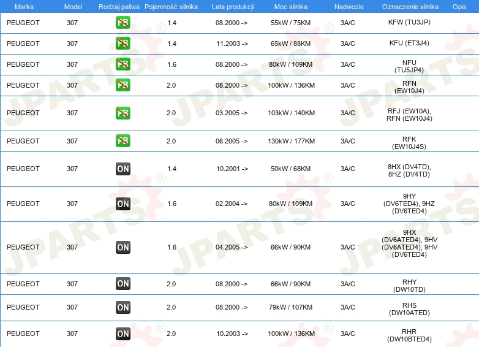
Task: Click model 307 in the RHS (DW10ATED) row
Action: (72, 307)
